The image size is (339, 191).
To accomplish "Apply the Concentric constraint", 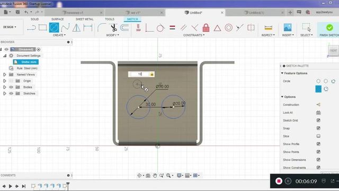I will click(228, 28).
